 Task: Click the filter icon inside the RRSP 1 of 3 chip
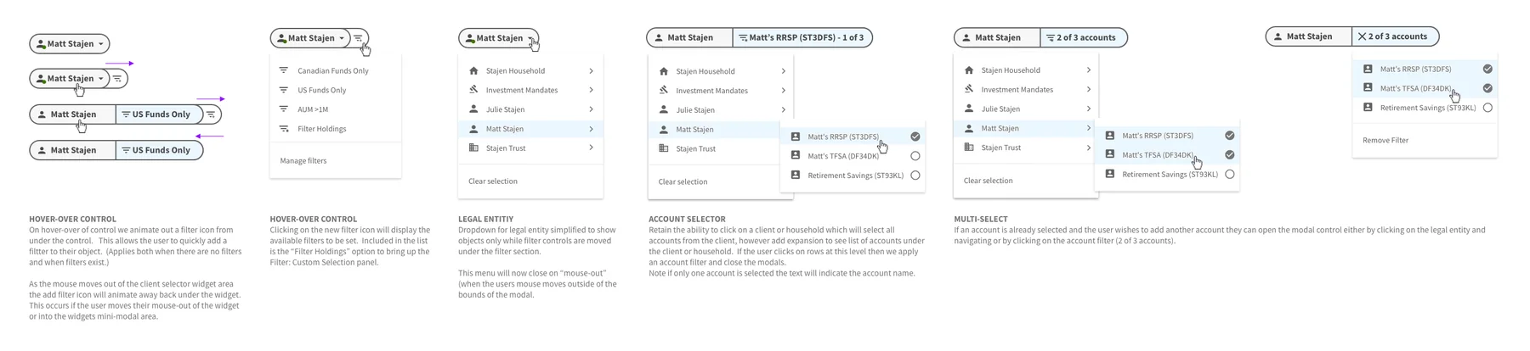click(x=743, y=37)
